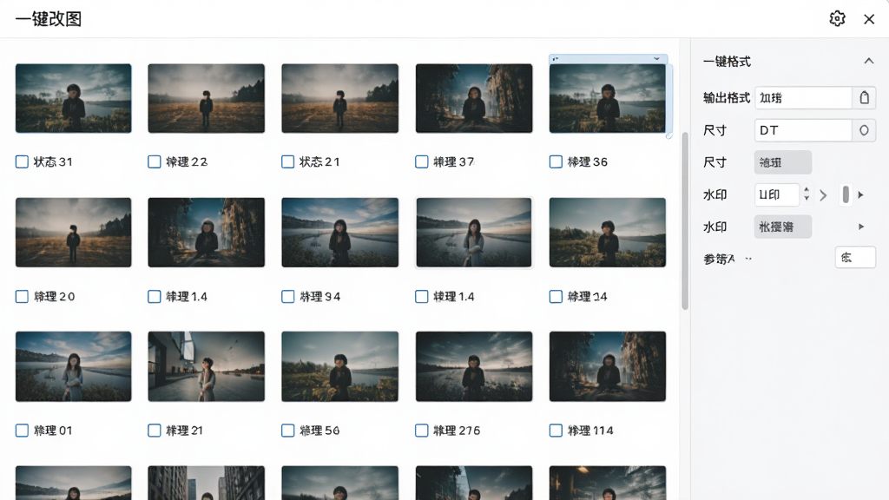Click the highlighted thumbnail above label 36
The image size is (889, 500).
tap(607, 98)
